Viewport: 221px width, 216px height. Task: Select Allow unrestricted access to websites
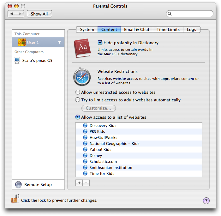pyautogui.click(x=78, y=92)
